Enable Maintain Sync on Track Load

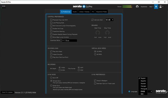click(x=95, y=83)
